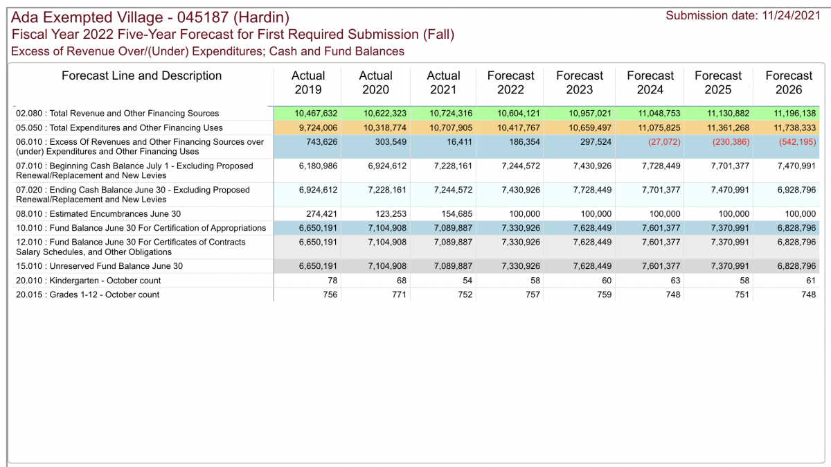Click excess value 186,354
The image size is (831, 467).
pos(525,141)
